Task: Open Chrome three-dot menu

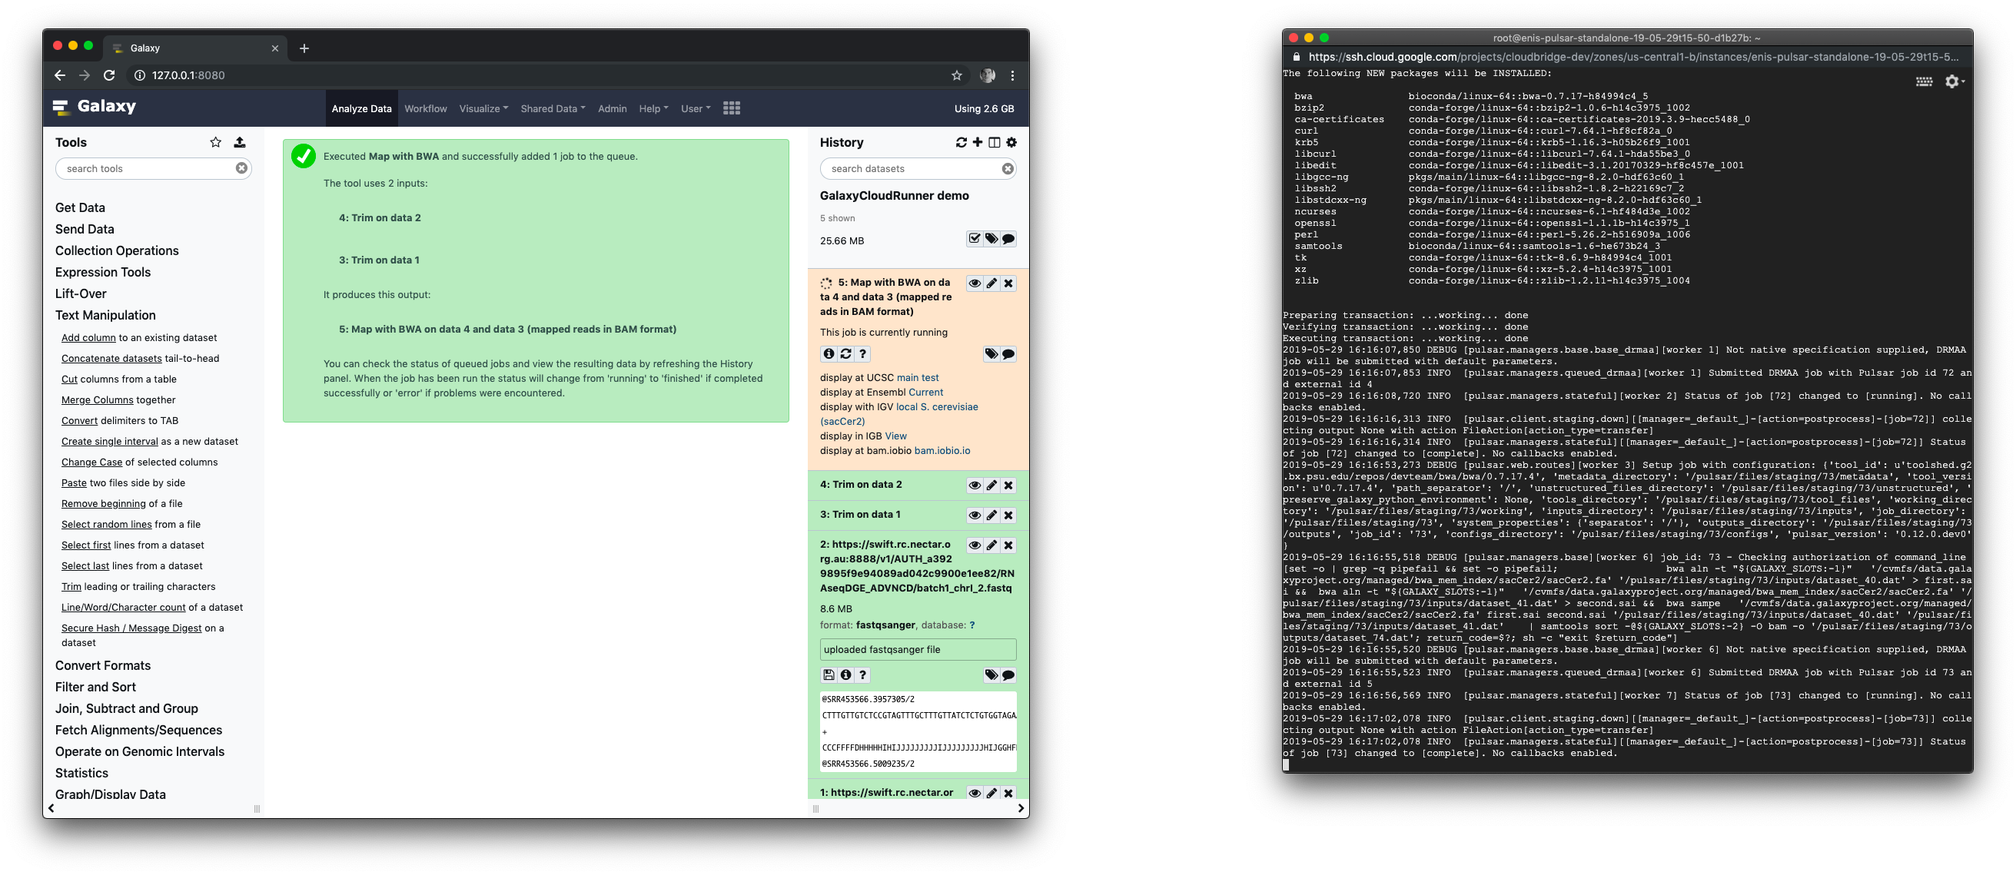Action: (x=1012, y=75)
